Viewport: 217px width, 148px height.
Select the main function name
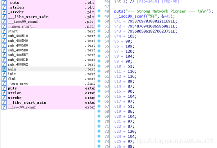[12, 69]
